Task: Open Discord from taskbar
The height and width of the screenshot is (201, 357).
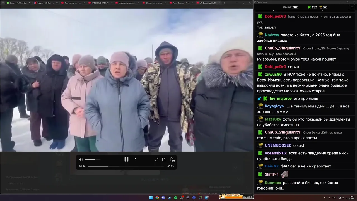Action: click(163, 198)
